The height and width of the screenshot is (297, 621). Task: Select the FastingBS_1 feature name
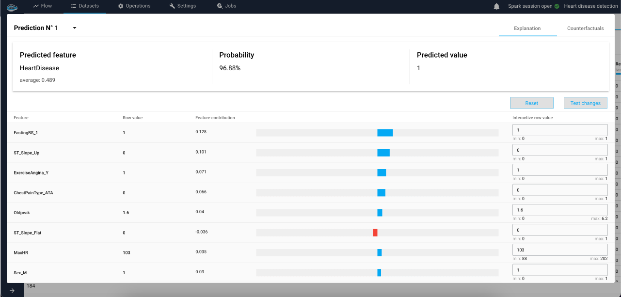coord(26,132)
